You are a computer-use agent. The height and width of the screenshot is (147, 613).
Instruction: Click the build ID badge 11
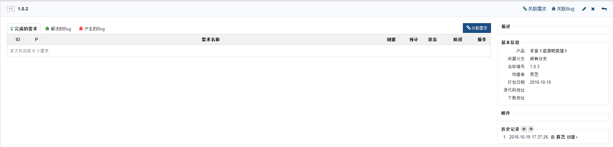[11, 9]
